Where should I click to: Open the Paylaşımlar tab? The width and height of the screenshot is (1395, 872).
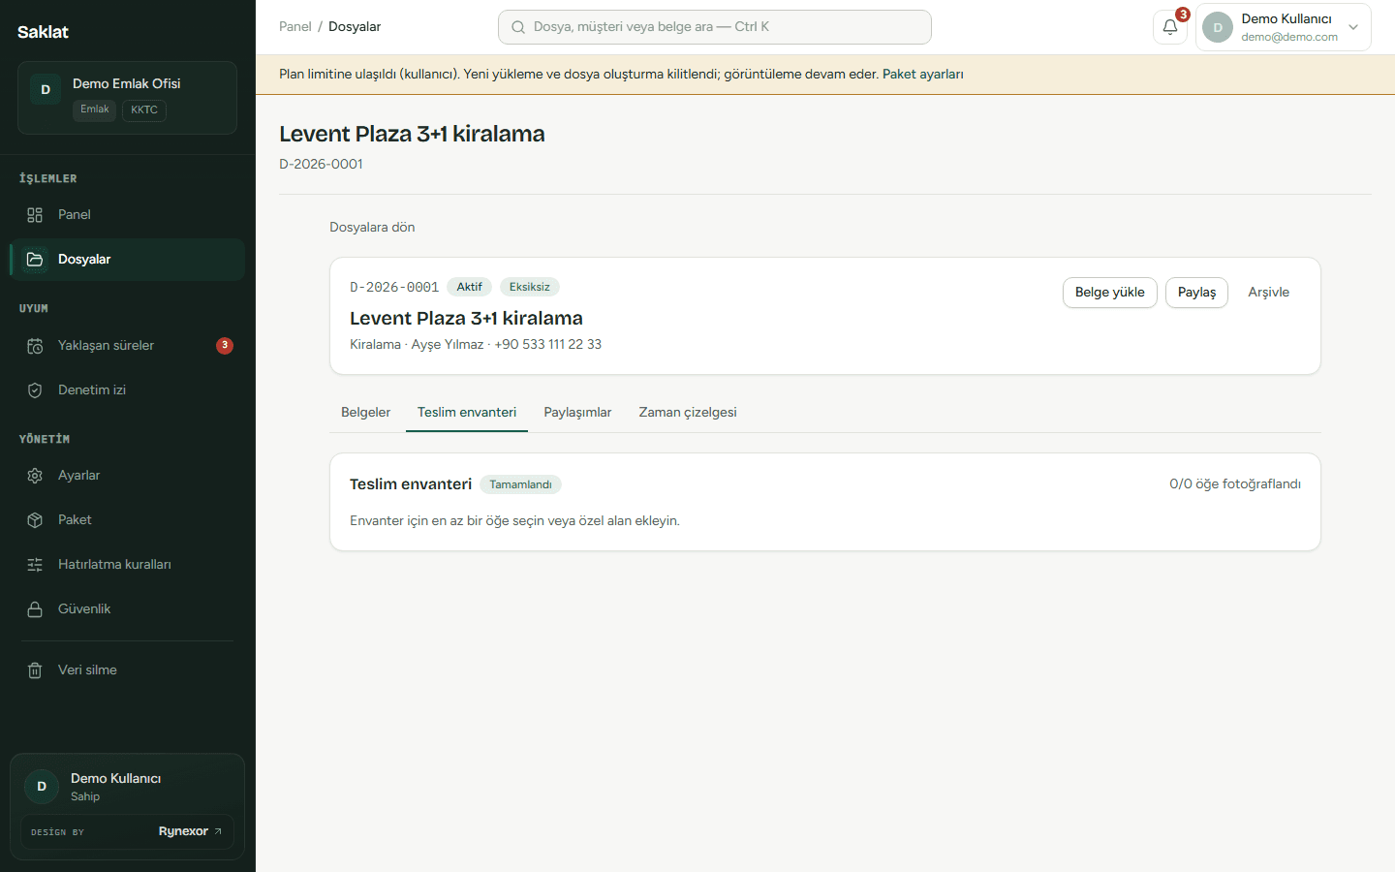tap(577, 413)
